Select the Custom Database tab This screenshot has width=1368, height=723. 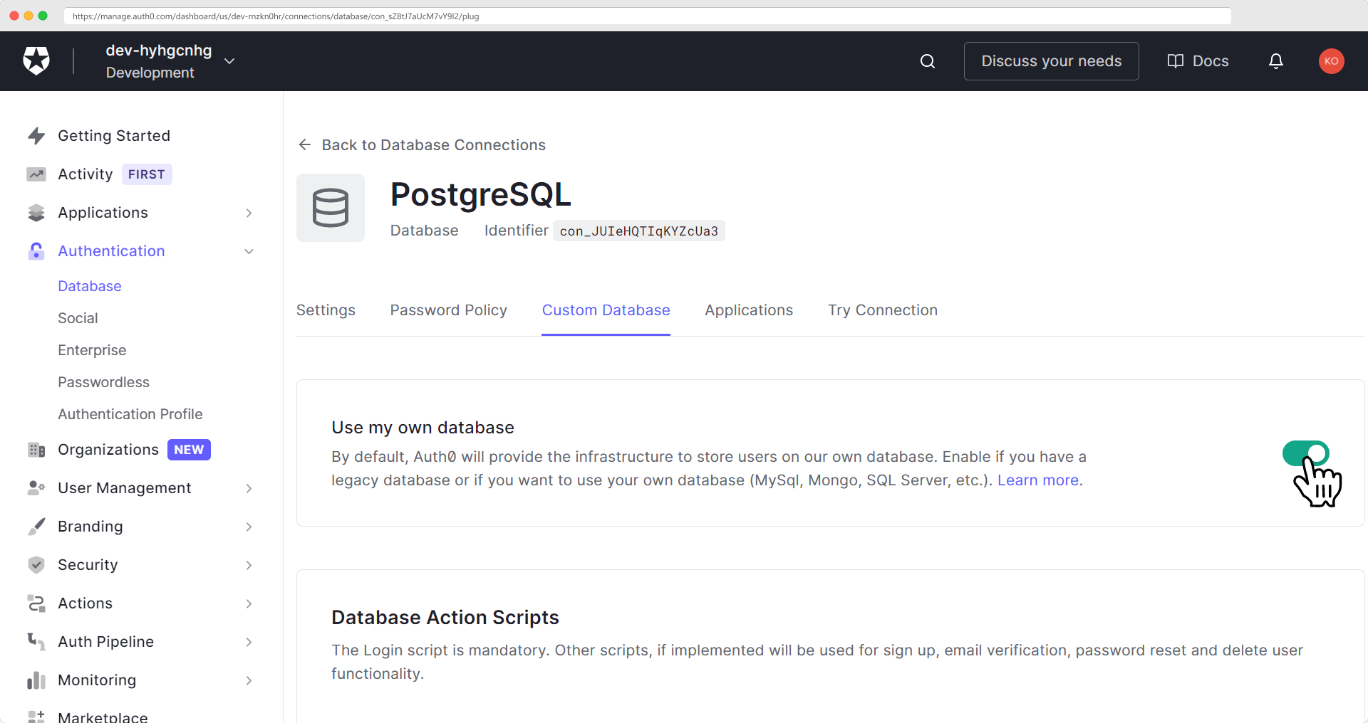click(x=606, y=310)
